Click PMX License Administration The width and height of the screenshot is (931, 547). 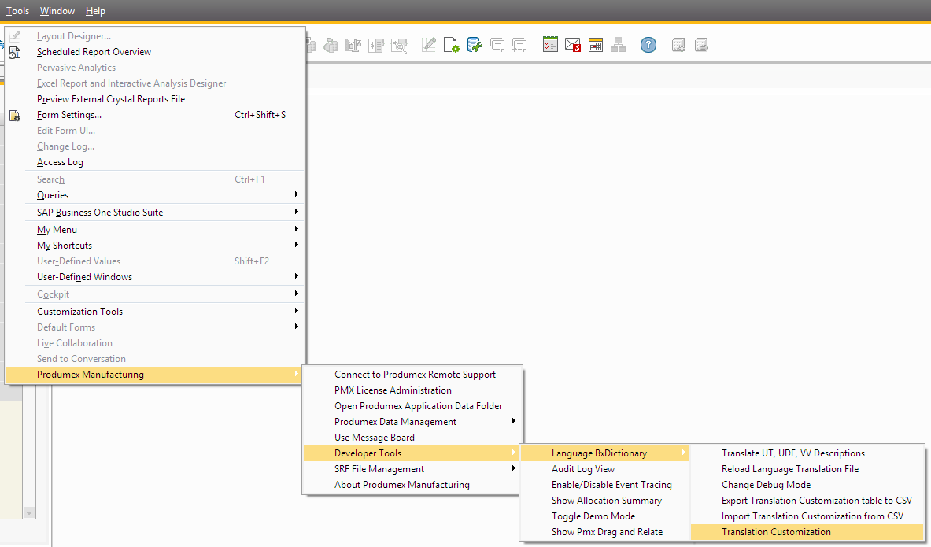tap(393, 390)
